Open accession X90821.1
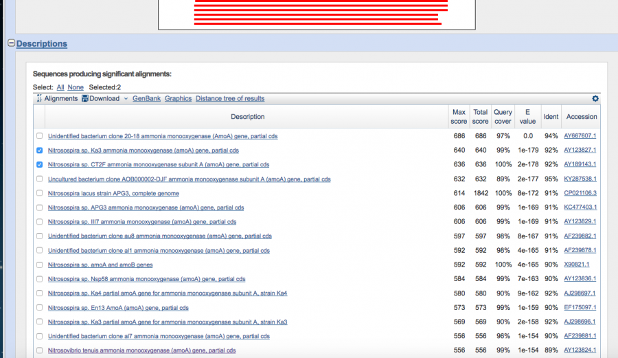 [x=577, y=264]
